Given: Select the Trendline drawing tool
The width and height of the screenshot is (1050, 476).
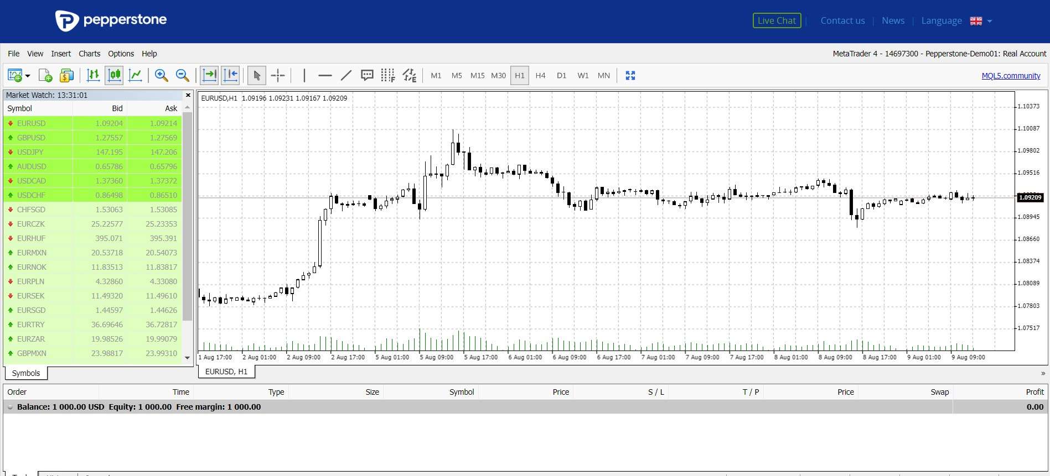Looking at the screenshot, I should point(346,75).
